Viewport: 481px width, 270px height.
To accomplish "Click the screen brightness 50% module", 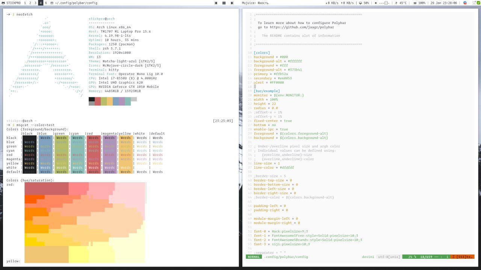I will (363, 3).
